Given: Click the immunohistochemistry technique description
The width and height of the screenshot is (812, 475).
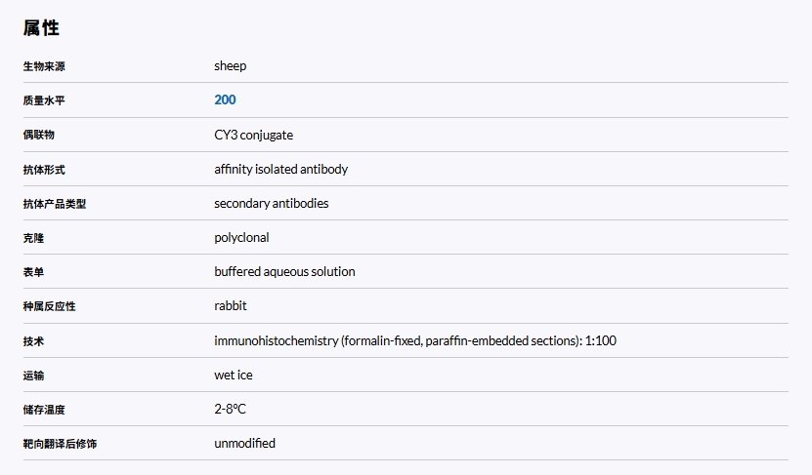Looking at the screenshot, I should [414, 340].
